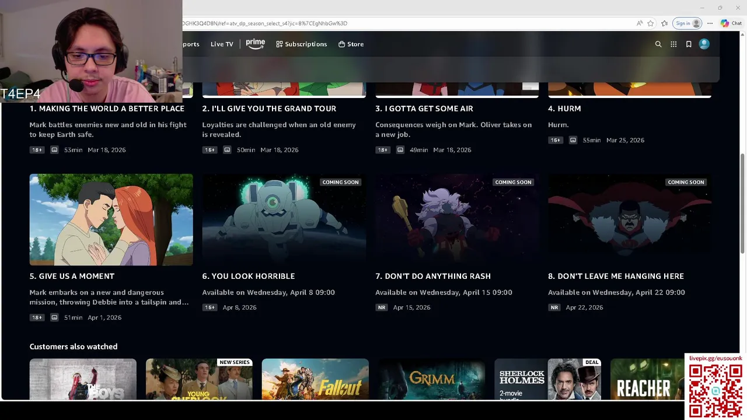Screen dimensions: 747x420
Task: Click subtitles icon under episode 3
Action: tap(400, 150)
